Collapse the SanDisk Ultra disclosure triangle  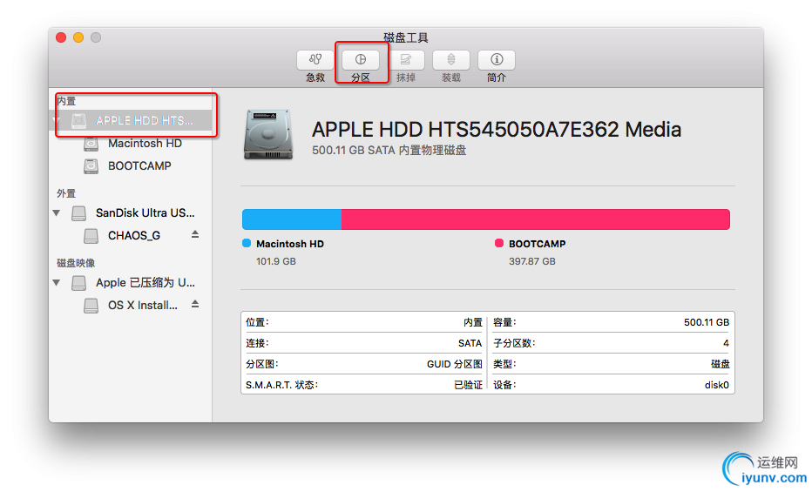click(57, 212)
